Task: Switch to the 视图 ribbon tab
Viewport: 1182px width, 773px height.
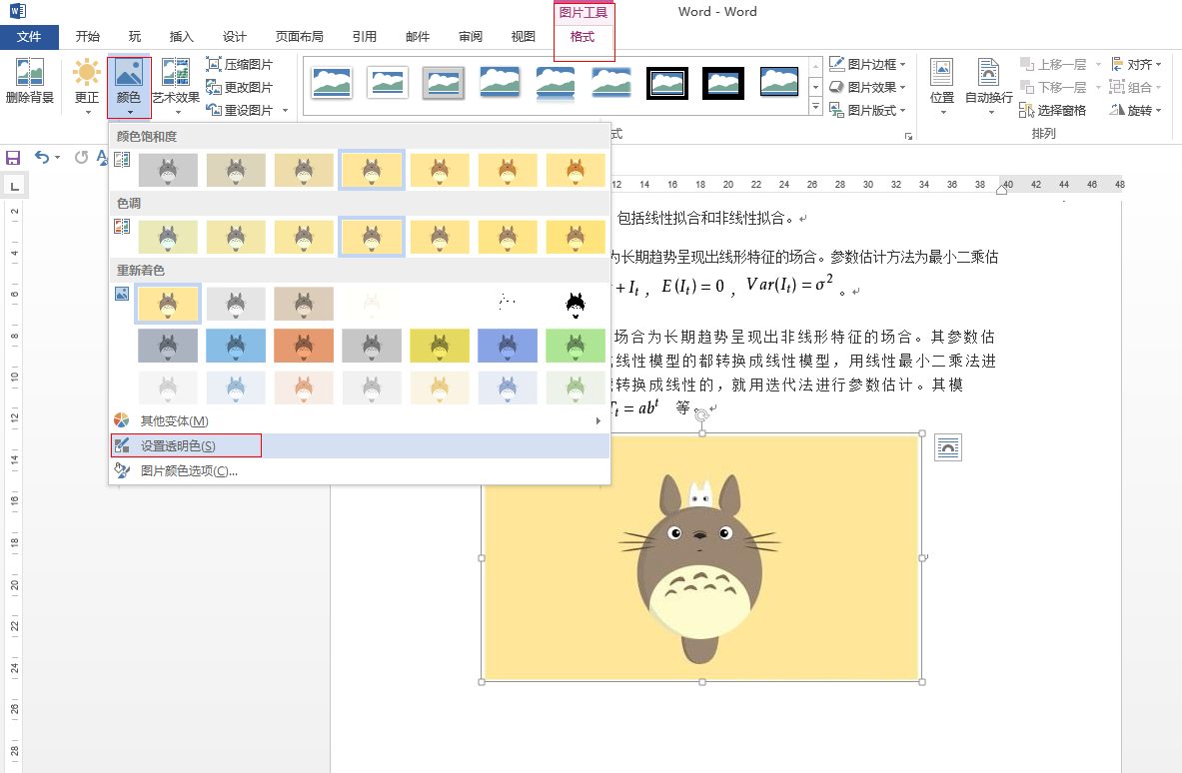Action: (523, 36)
